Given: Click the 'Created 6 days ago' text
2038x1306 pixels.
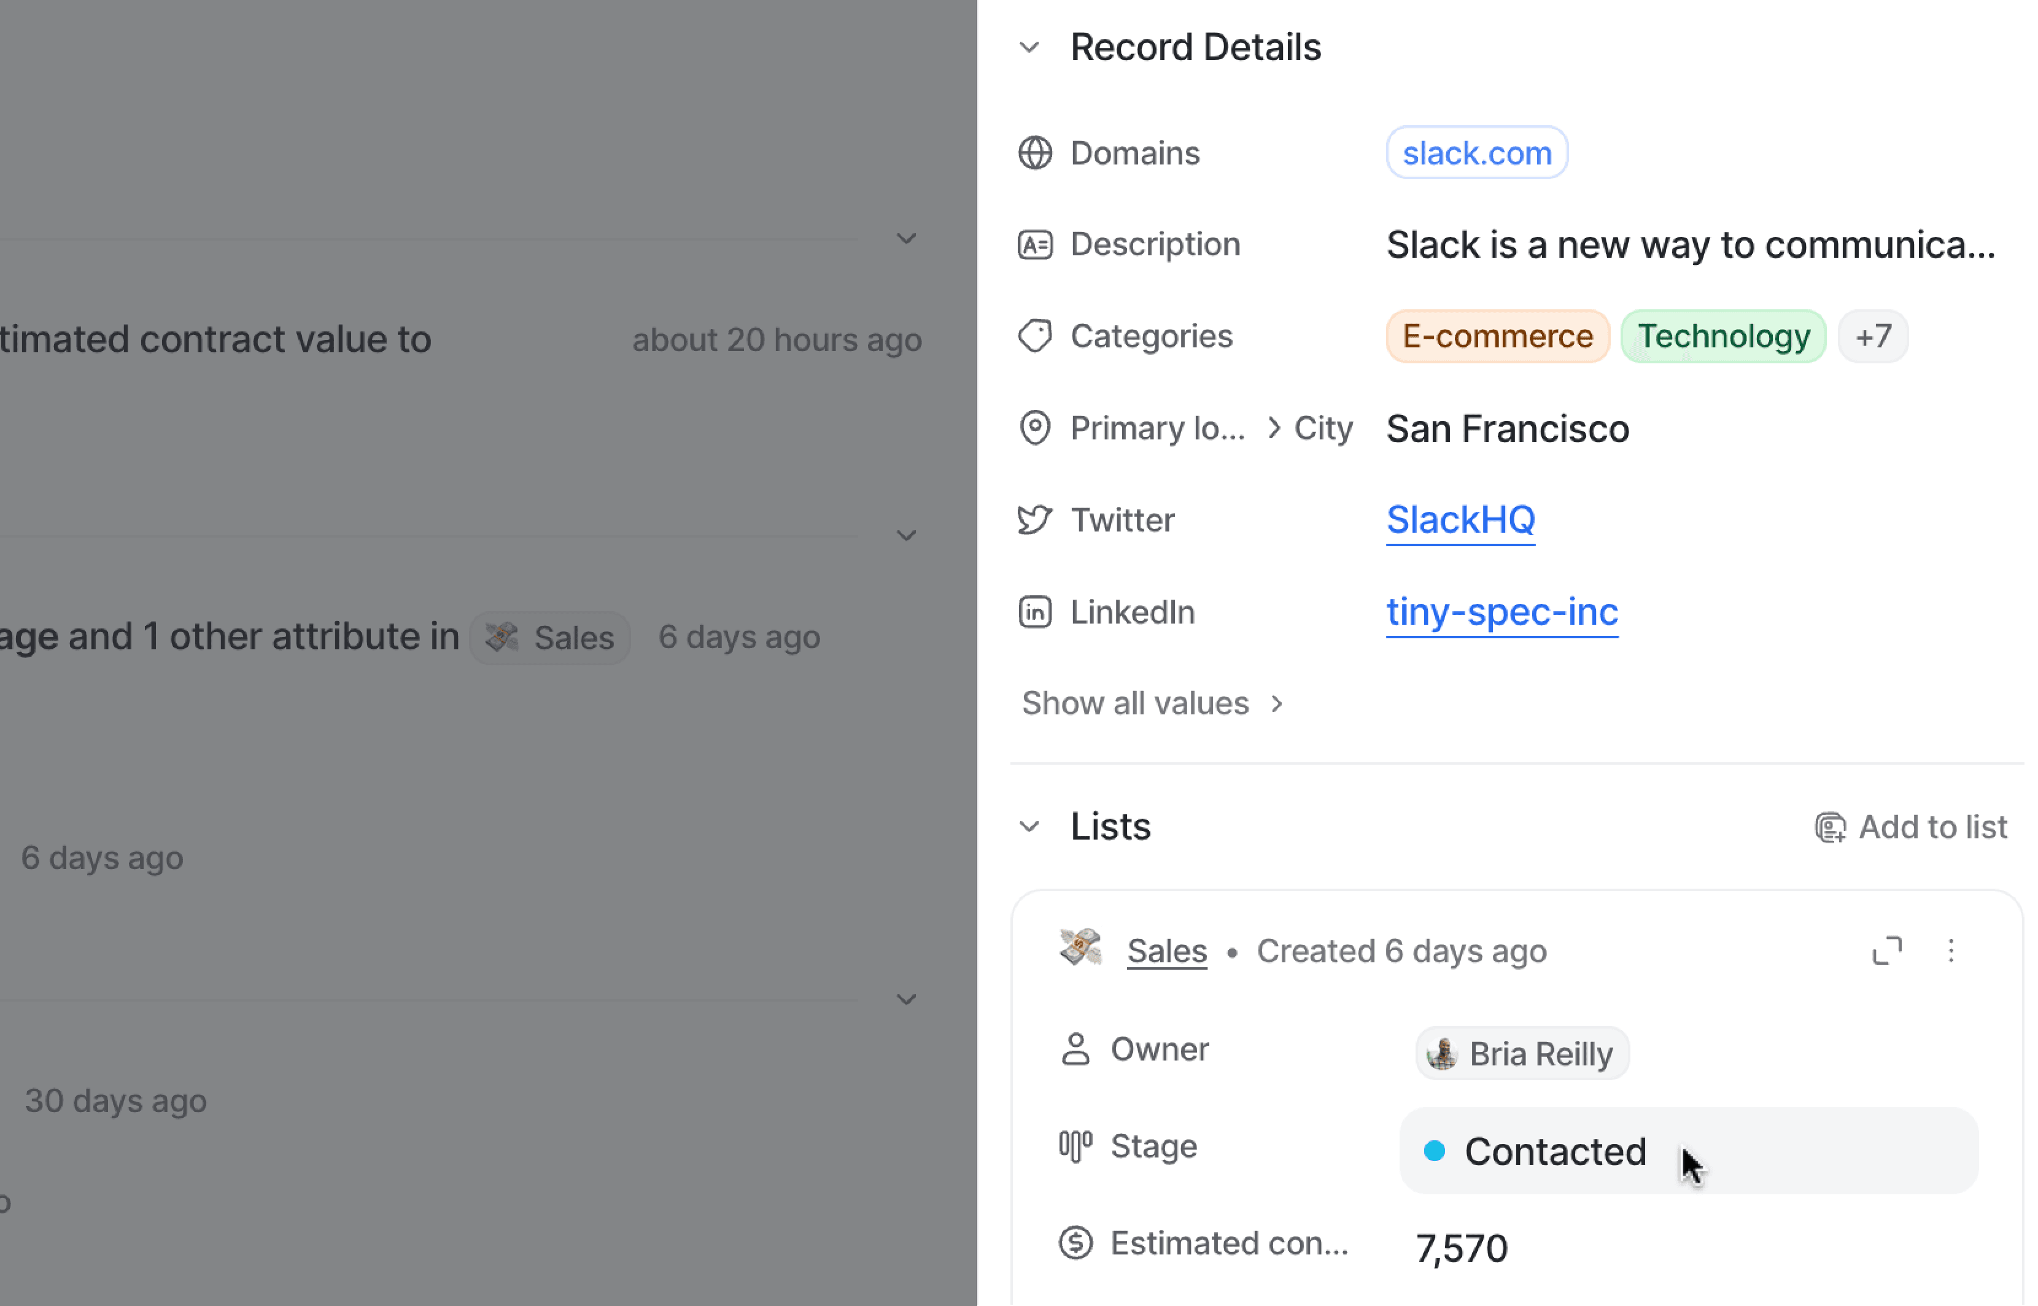Looking at the screenshot, I should (1401, 951).
